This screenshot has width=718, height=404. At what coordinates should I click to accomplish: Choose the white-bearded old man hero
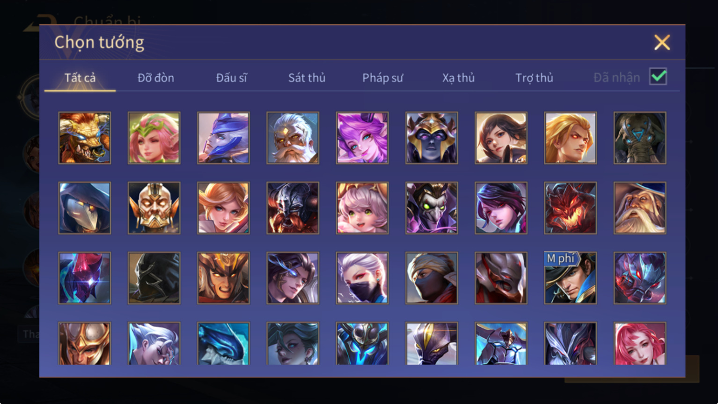tap(293, 138)
